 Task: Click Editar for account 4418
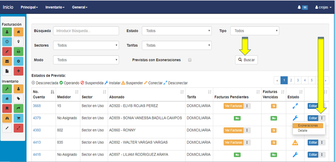[313, 154]
